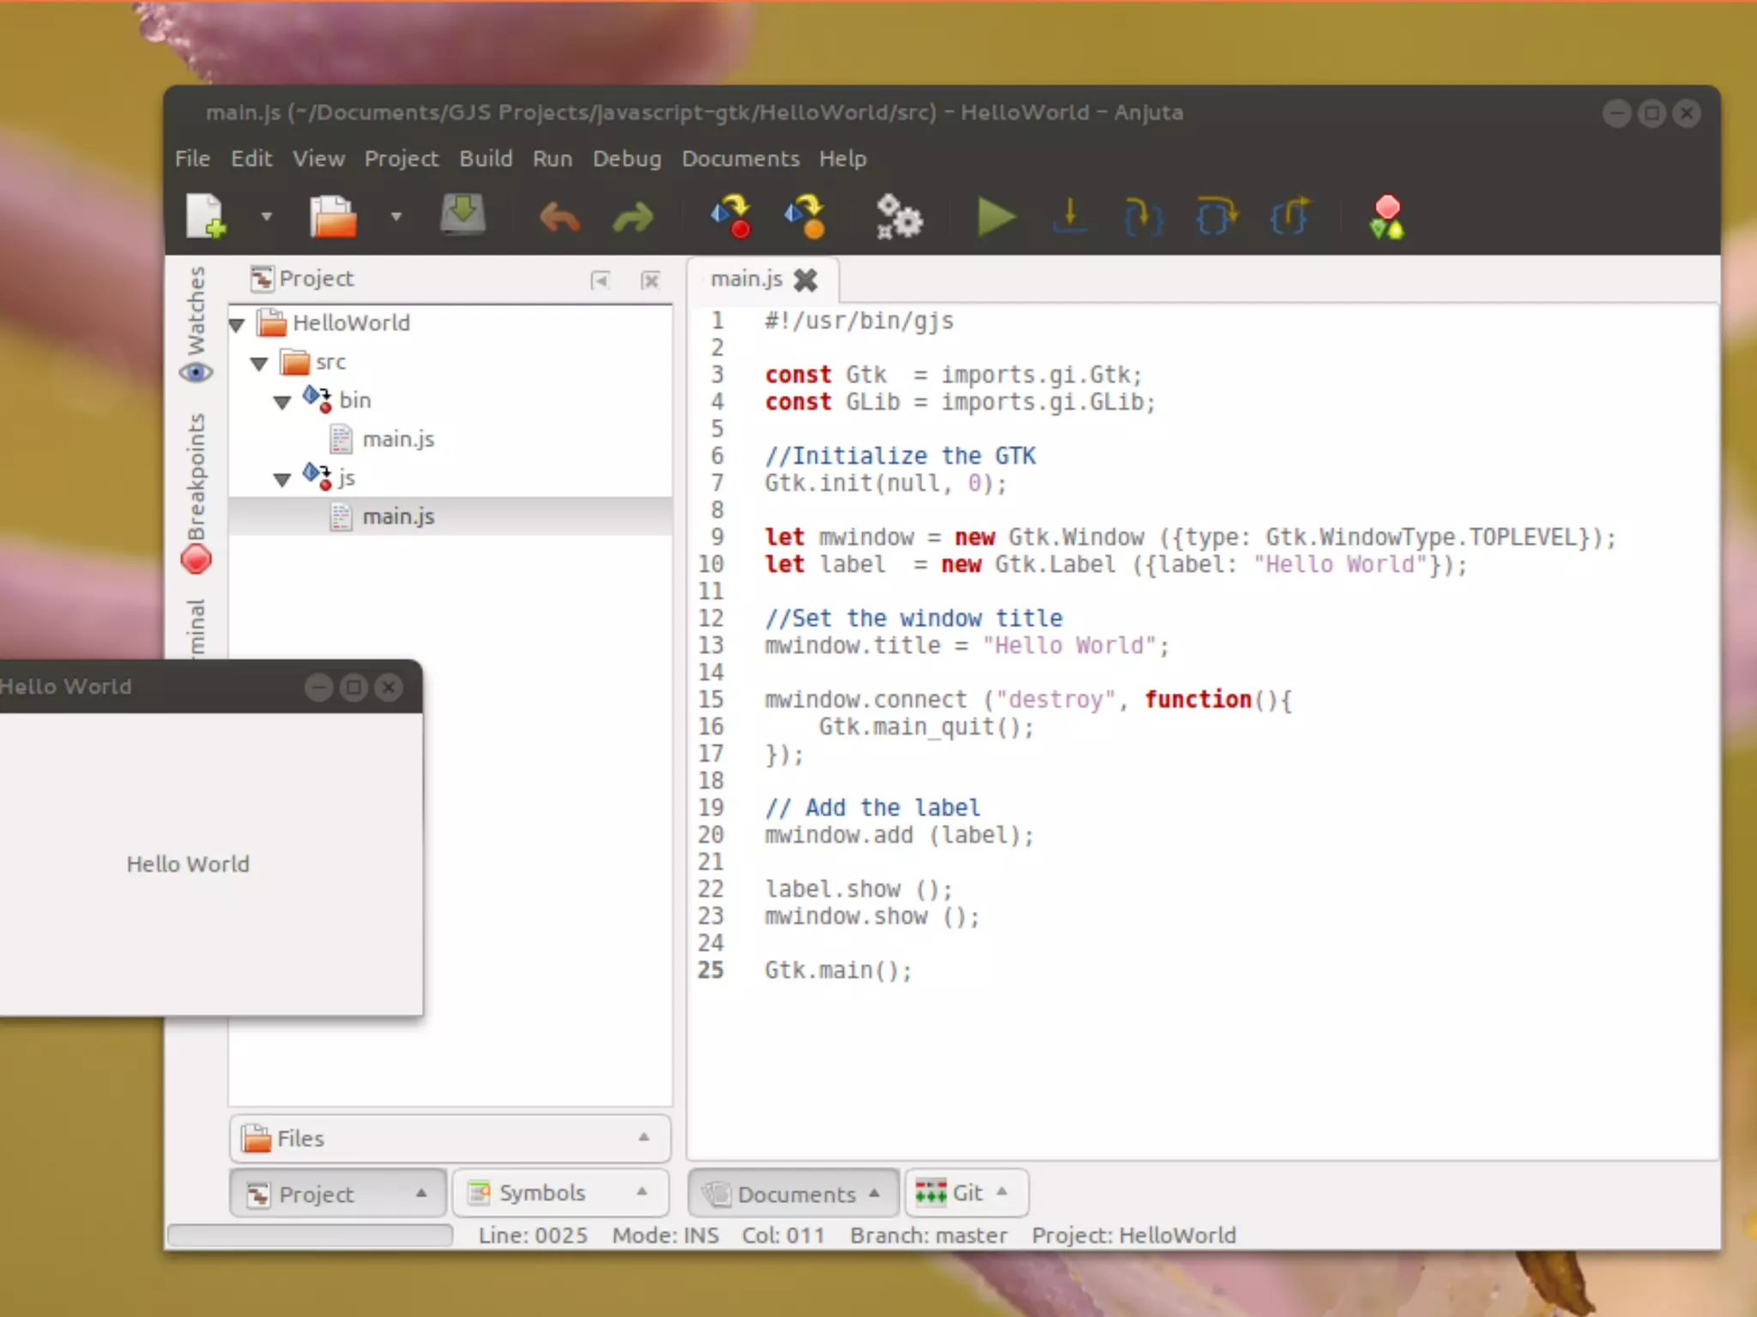Toggle breakpoint using the red toolbar icon
The width and height of the screenshot is (1757, 1317).
[1386, 216]
